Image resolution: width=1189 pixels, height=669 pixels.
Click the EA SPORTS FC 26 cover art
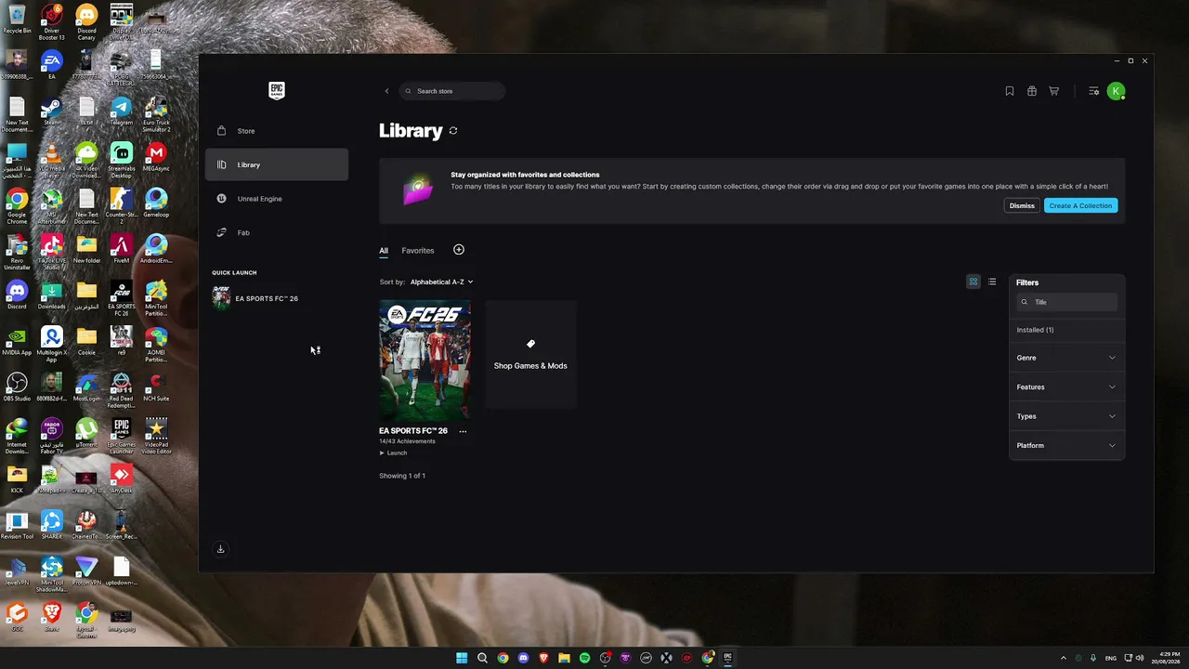(x=425, y=360)
